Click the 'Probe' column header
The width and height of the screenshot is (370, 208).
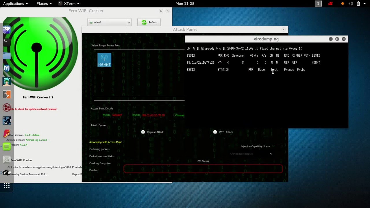click(x=301, y=70)
